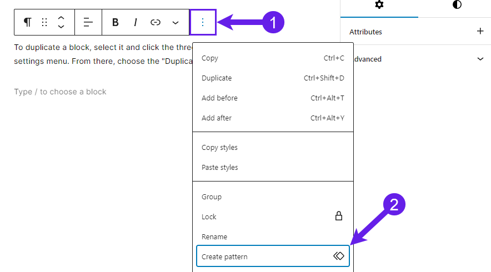Add an attribute with plus icon
The image size is (491, 272).
tap(480, 31)
